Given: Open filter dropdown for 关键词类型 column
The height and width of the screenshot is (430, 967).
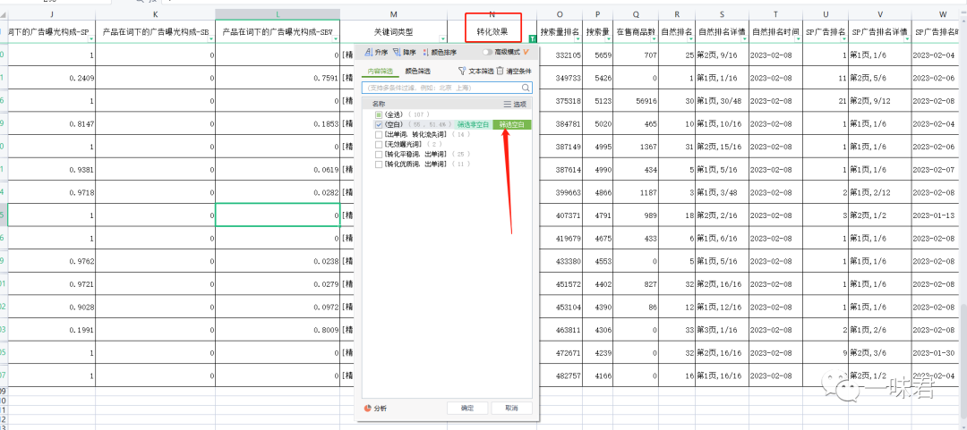Looking at the screenshot, I should (443, 38).
